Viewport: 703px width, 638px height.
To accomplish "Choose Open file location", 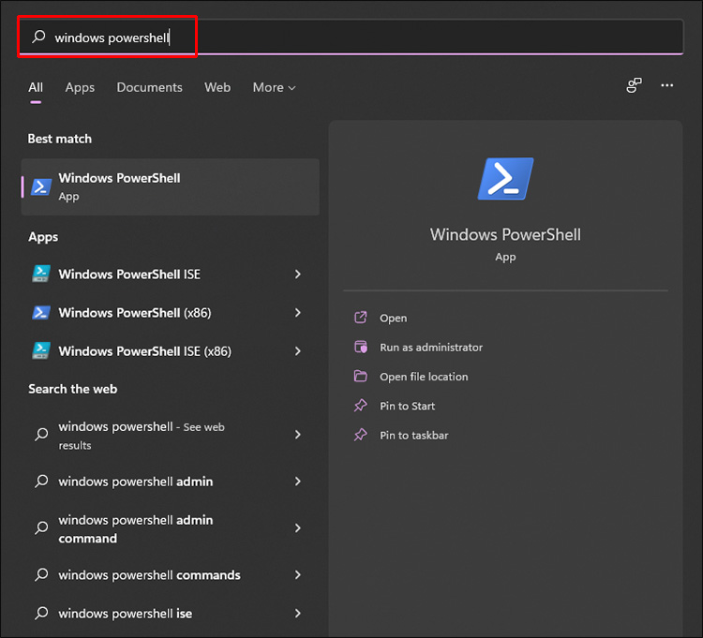I will coord(424,377).
